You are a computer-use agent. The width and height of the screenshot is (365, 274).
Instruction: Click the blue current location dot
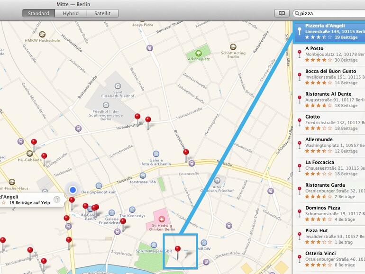(73, 190)
